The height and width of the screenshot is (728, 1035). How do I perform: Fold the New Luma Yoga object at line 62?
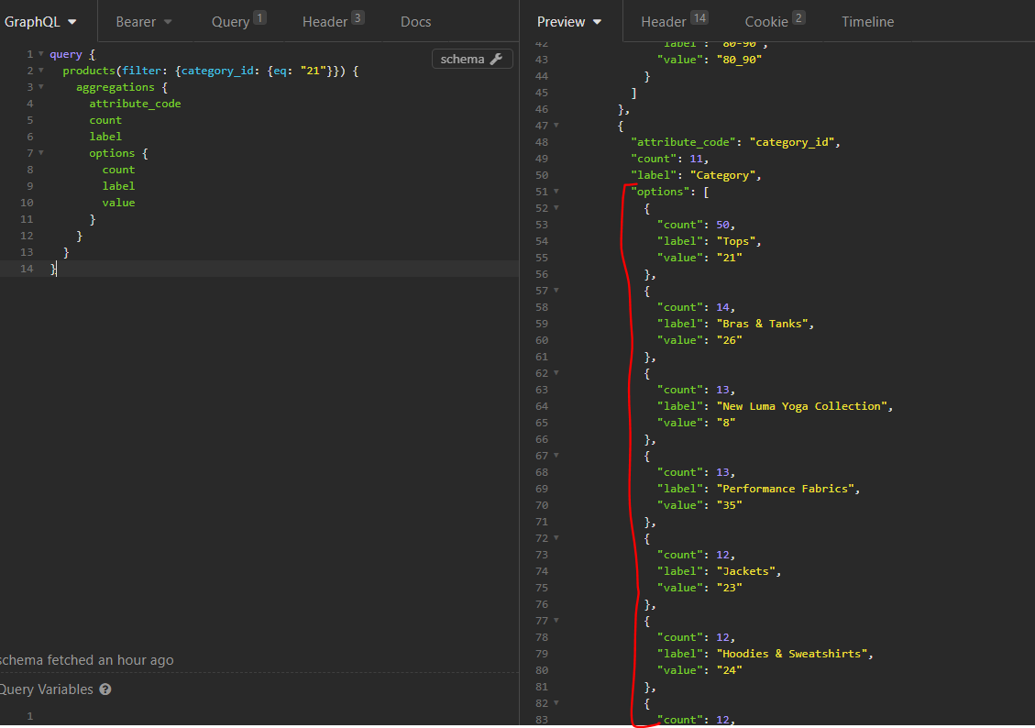pos(556,373)
